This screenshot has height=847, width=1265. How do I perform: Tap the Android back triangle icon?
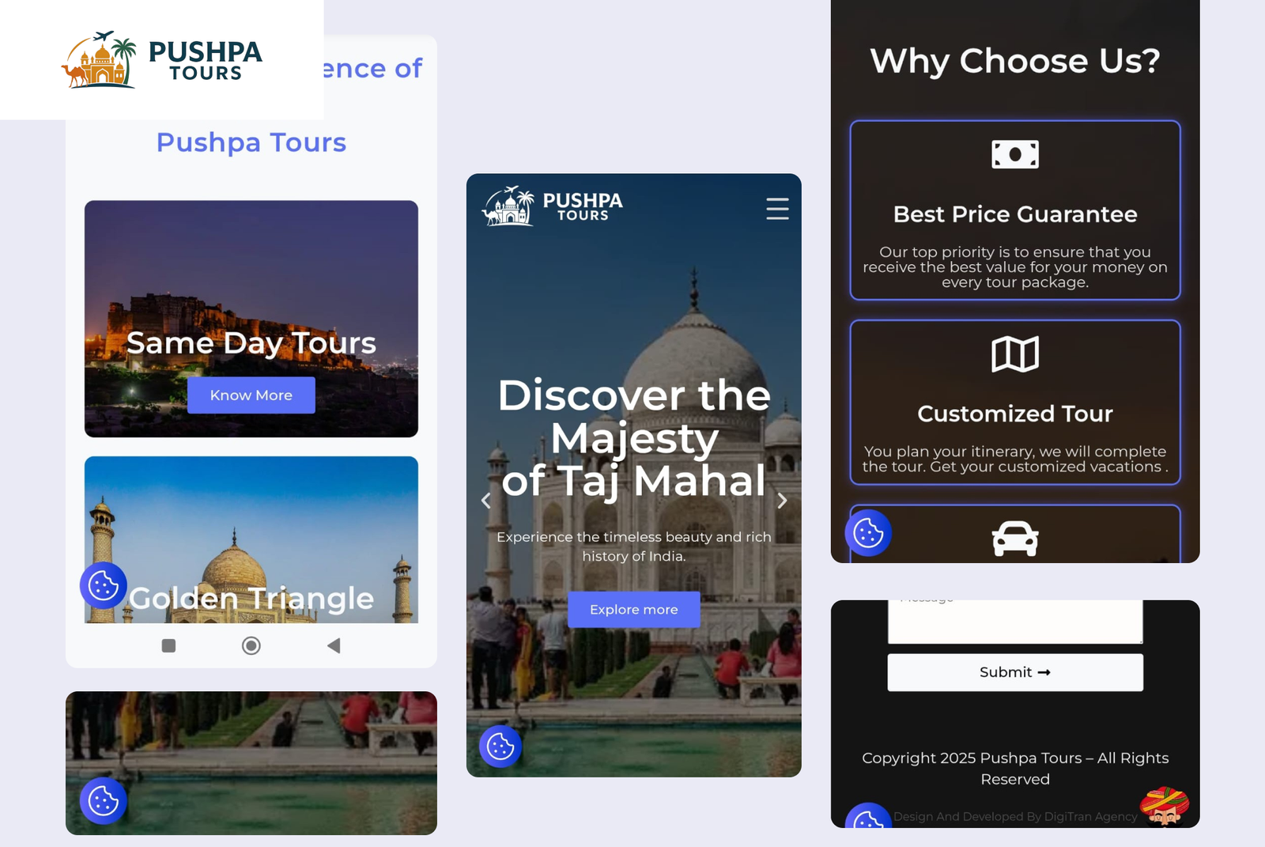click(334, 645)
